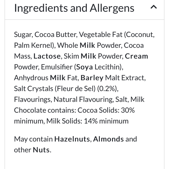The height and width of the screenshot is (169, 169).
Task: Click the bold "Cream" allergen word
Action: (x=136, y=56)
